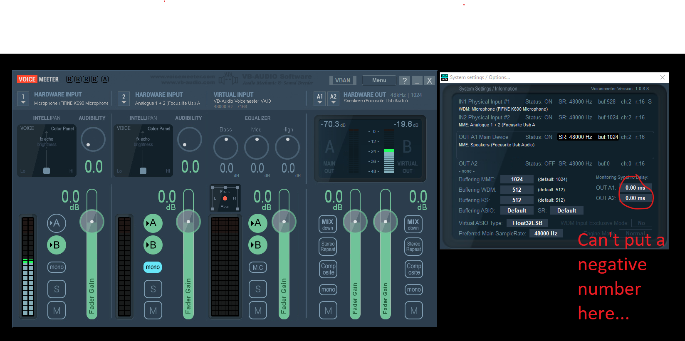Expand Hardware Input 1 device selector
The image size is (685, 341).
click(23, 99)
